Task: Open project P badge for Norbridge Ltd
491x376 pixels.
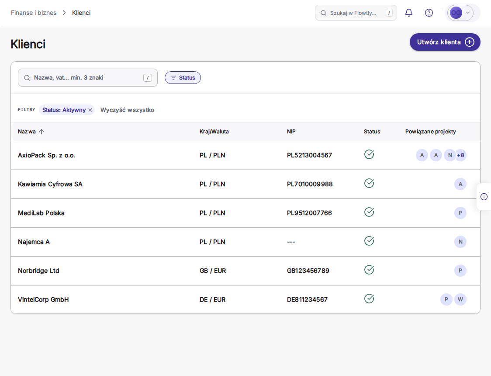Action: pos(460,270)
